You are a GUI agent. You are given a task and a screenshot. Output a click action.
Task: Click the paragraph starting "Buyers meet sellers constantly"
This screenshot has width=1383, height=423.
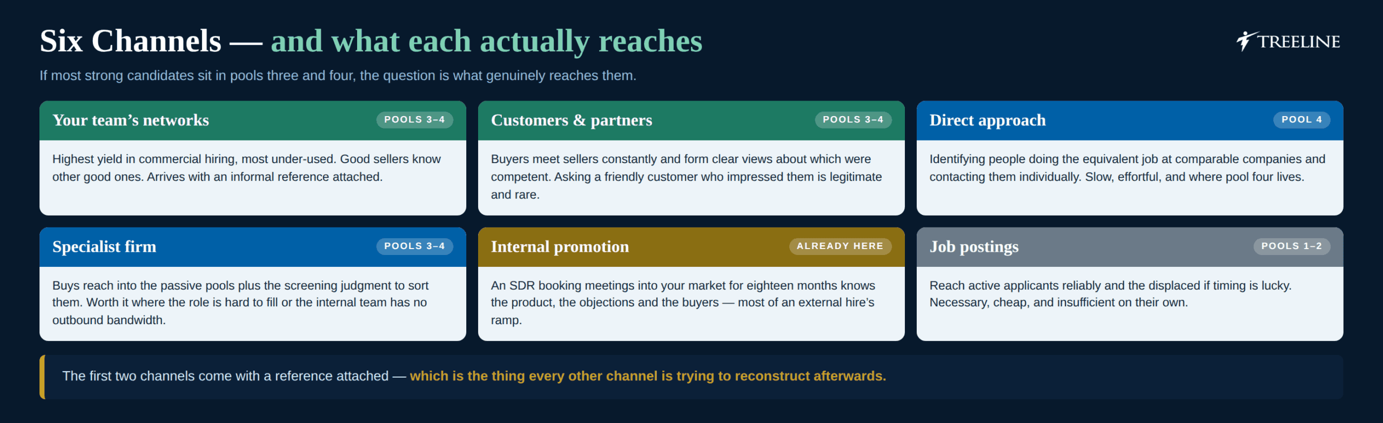tap(686, 177)
